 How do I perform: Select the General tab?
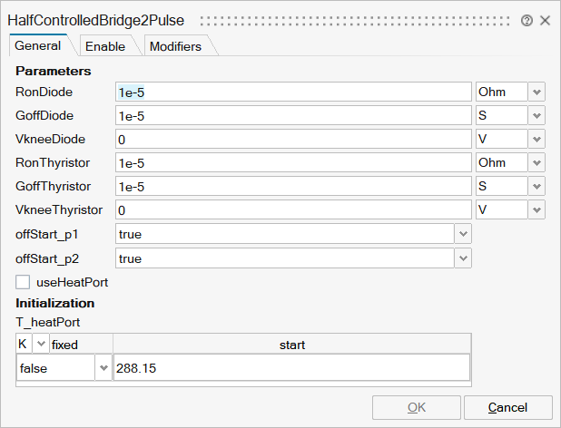(38, 45)
